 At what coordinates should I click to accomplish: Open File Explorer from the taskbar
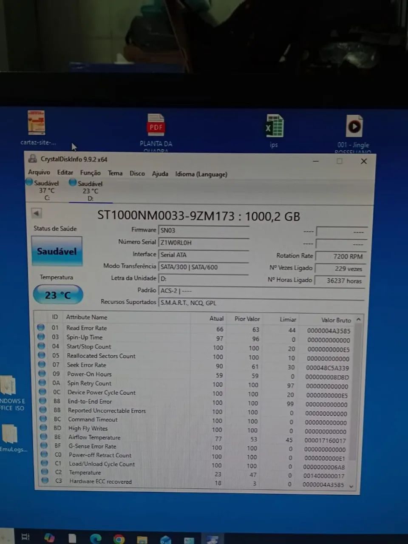(142, 540)
